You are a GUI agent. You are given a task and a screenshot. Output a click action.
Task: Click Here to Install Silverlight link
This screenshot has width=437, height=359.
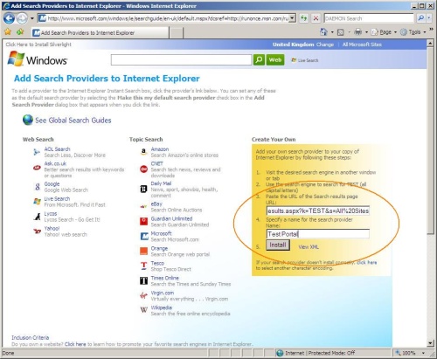pos(38,45)
